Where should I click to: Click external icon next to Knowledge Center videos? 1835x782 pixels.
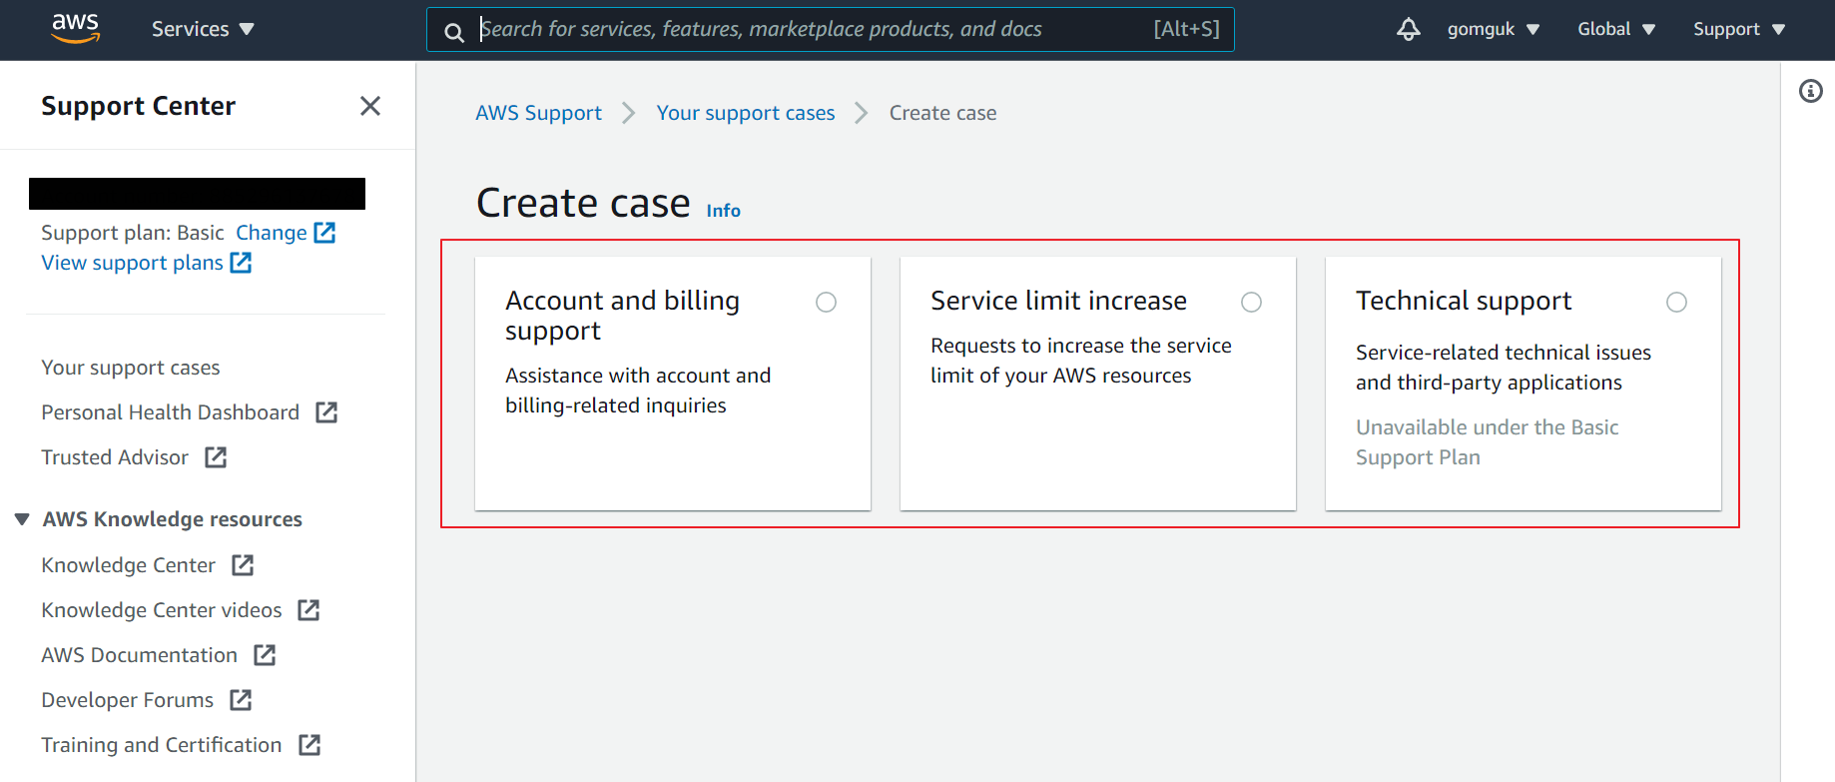[308, 610]
